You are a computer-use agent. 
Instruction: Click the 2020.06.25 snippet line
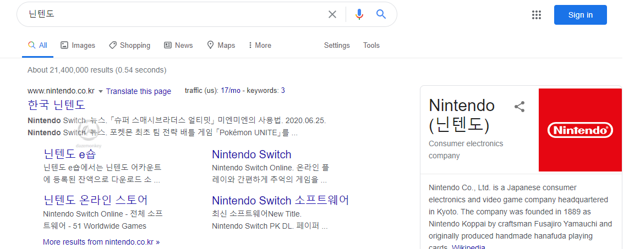point(177,121)
